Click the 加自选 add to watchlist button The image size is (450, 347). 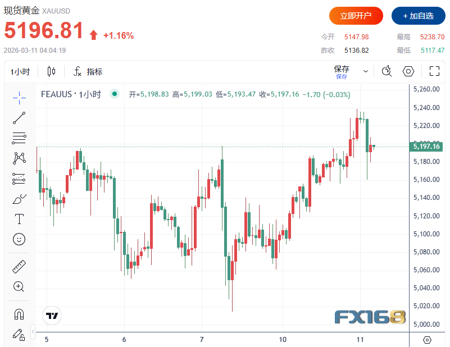415,16
